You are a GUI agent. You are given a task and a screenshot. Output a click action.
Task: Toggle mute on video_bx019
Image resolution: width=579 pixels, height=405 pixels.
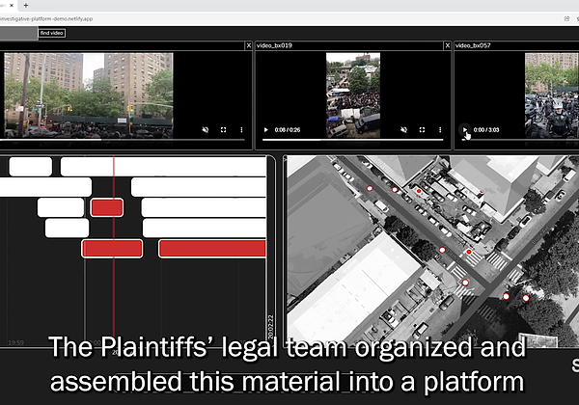(403, 129)
